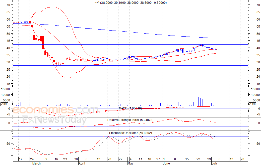
Task: Click date label 29 in June
Action: (209, 159)
